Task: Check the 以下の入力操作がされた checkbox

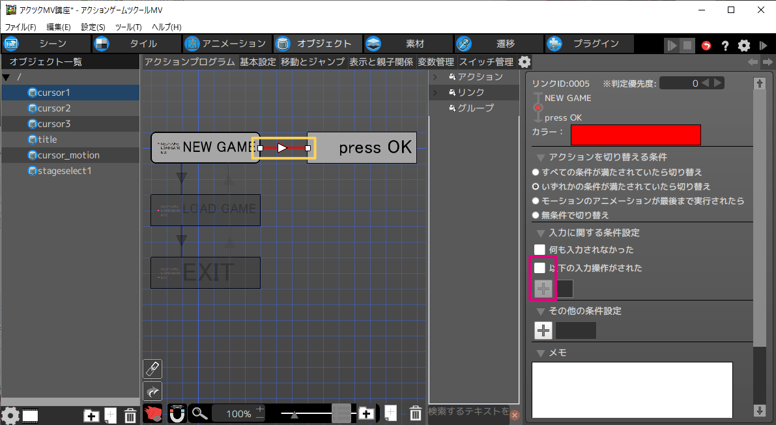Action: pos(539,268)
